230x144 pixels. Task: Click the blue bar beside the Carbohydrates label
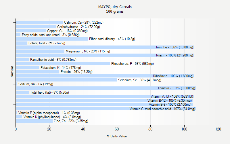pos(36,27)
